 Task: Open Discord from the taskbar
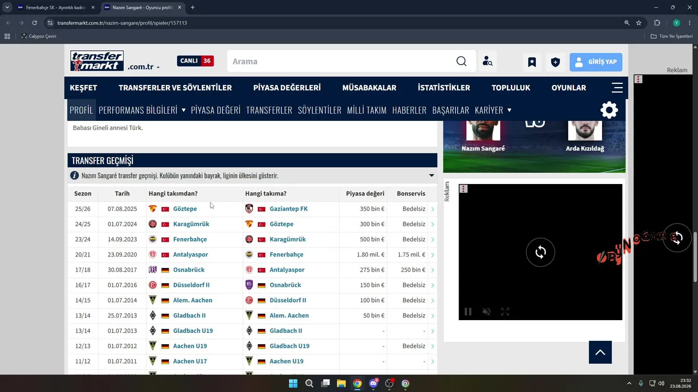pos(373,383)
